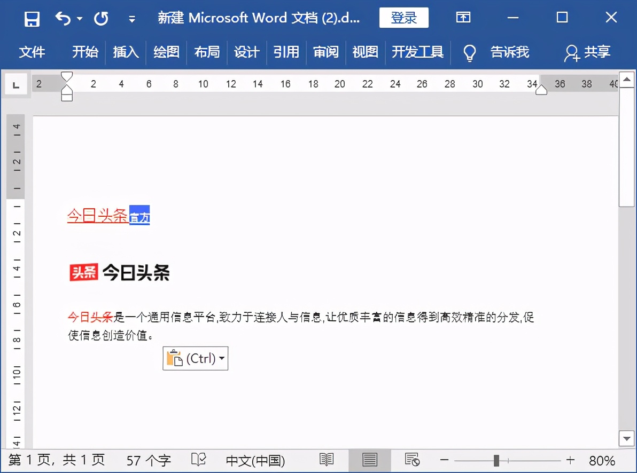Image resolution: width=637 pixels, height=473 pixels.
Task: Click page count 第 1 页, 共 1 页
Action: 57,460
